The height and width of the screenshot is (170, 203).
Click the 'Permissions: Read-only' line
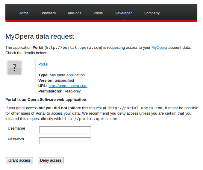tap(59, 91)
